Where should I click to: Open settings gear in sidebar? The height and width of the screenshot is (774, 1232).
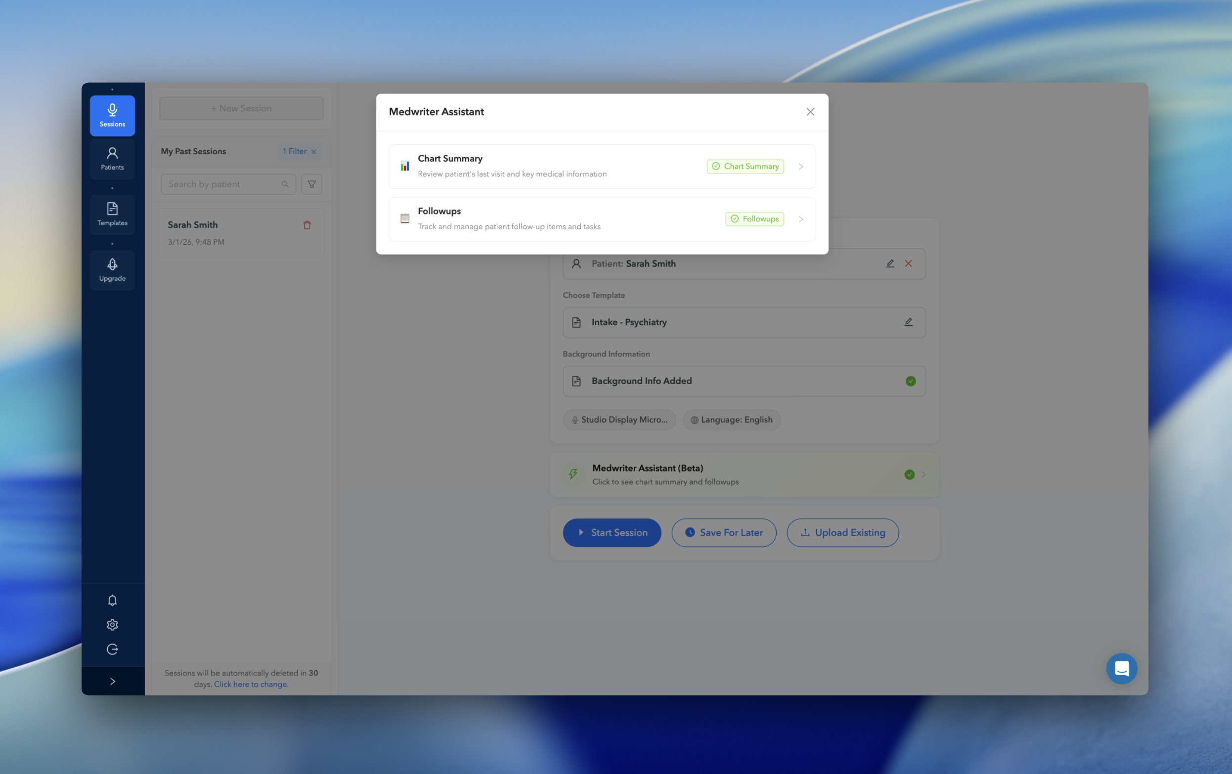[x=112, y=625]
